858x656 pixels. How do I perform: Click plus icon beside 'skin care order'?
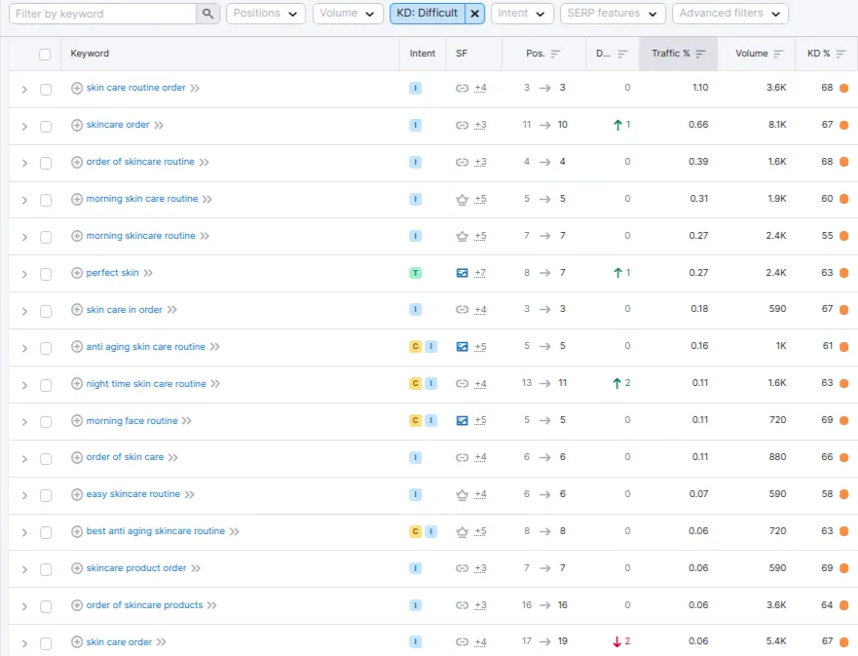tap(77, 641)
